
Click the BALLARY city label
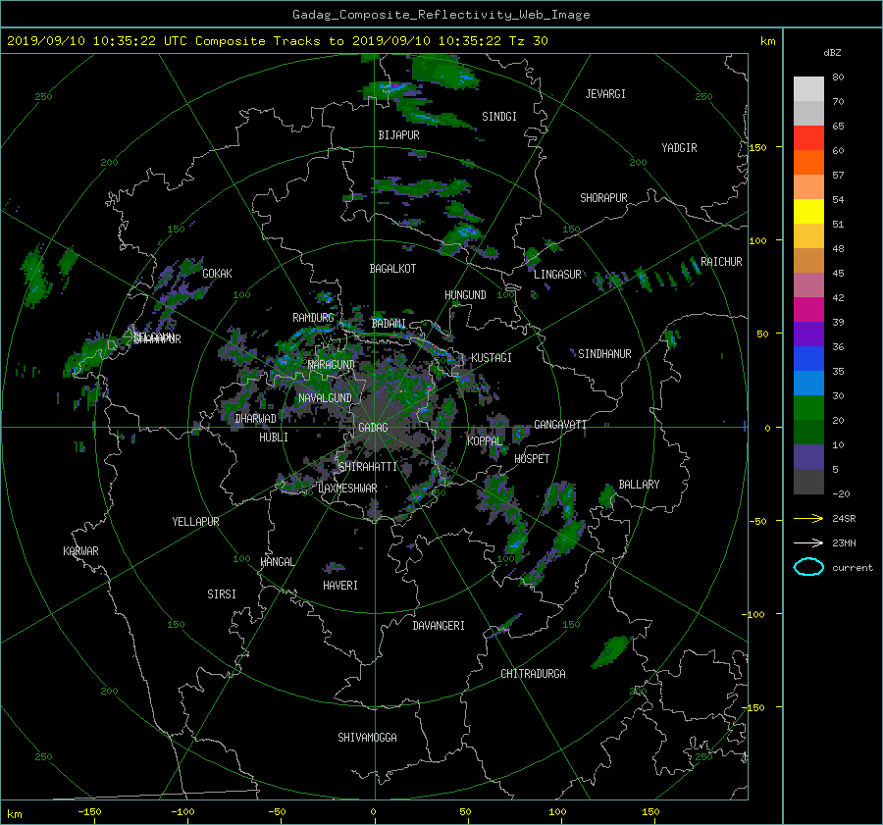point(639,485)
